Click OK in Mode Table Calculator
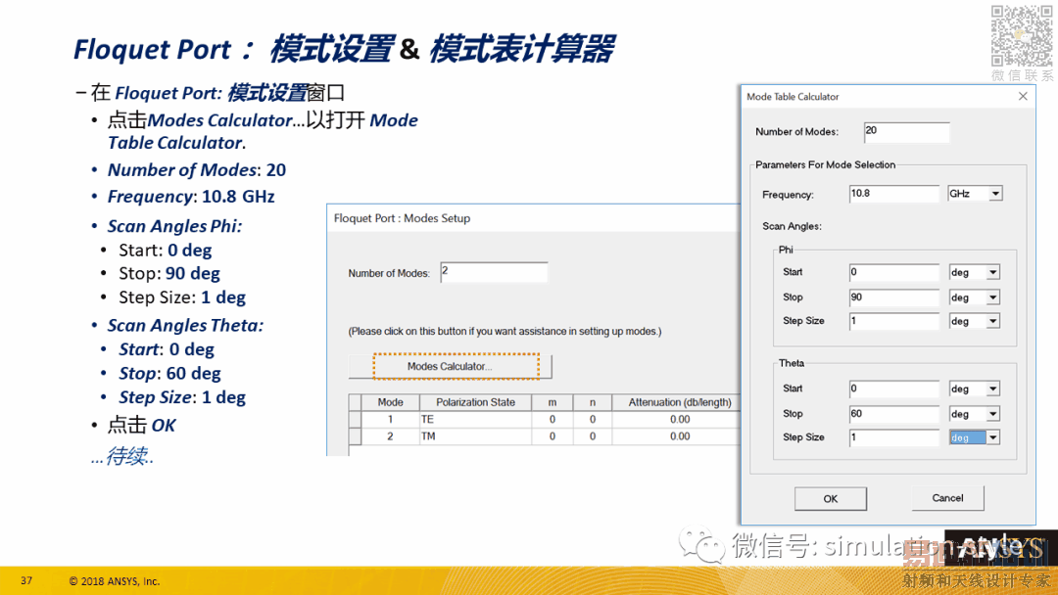This screenshot has height=595, width=1058. [830, 499]
